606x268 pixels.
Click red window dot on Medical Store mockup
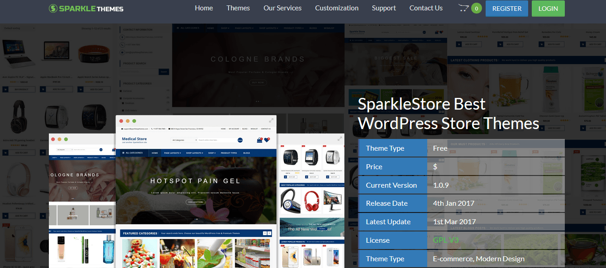121,121
